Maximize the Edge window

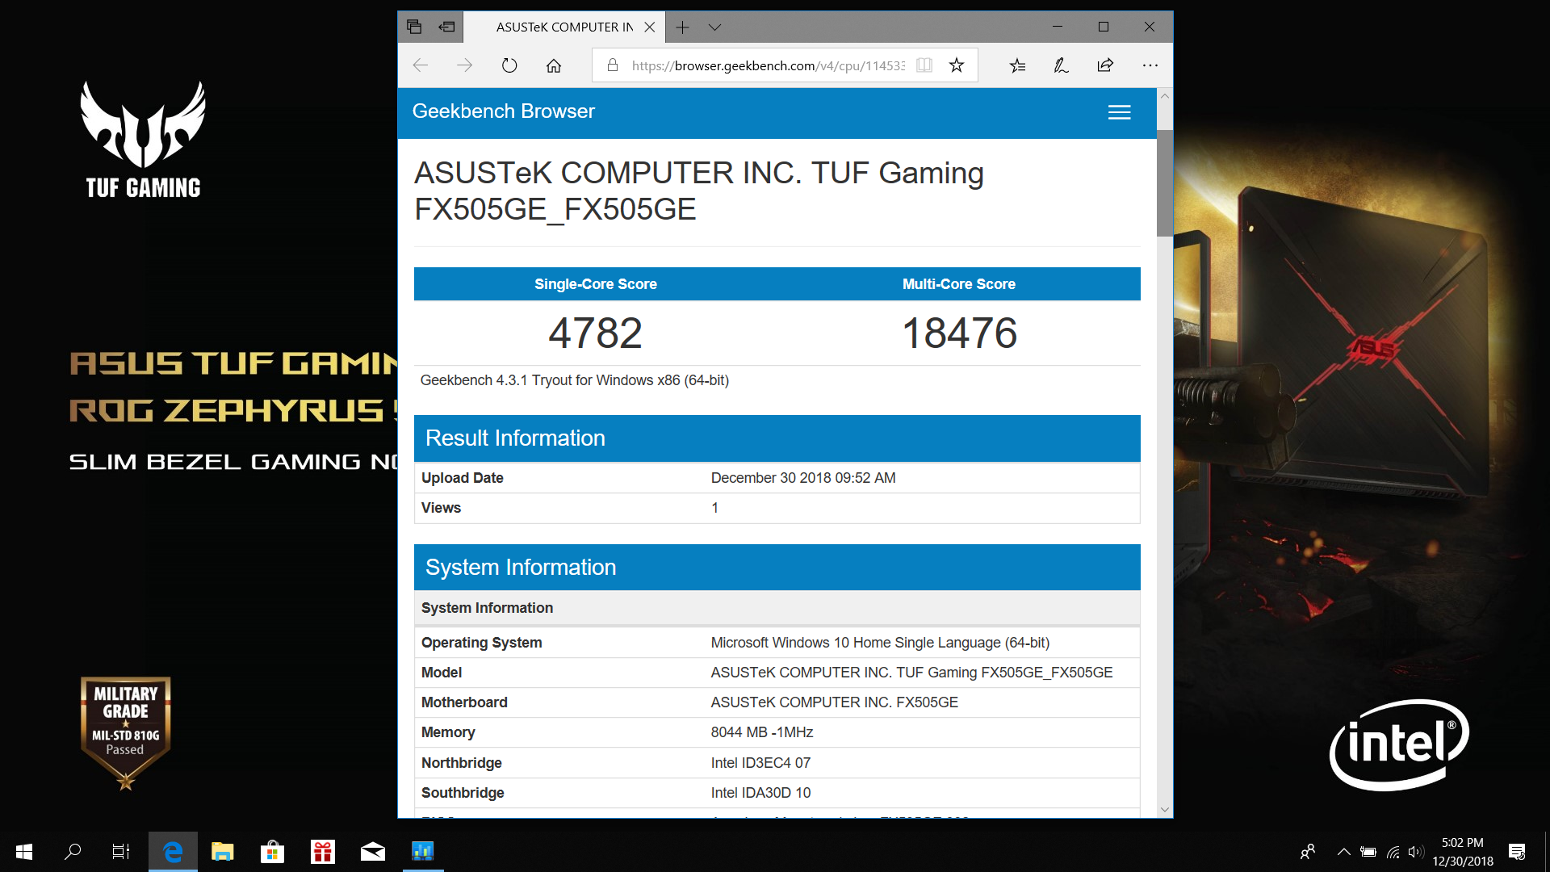[1104, 27]
